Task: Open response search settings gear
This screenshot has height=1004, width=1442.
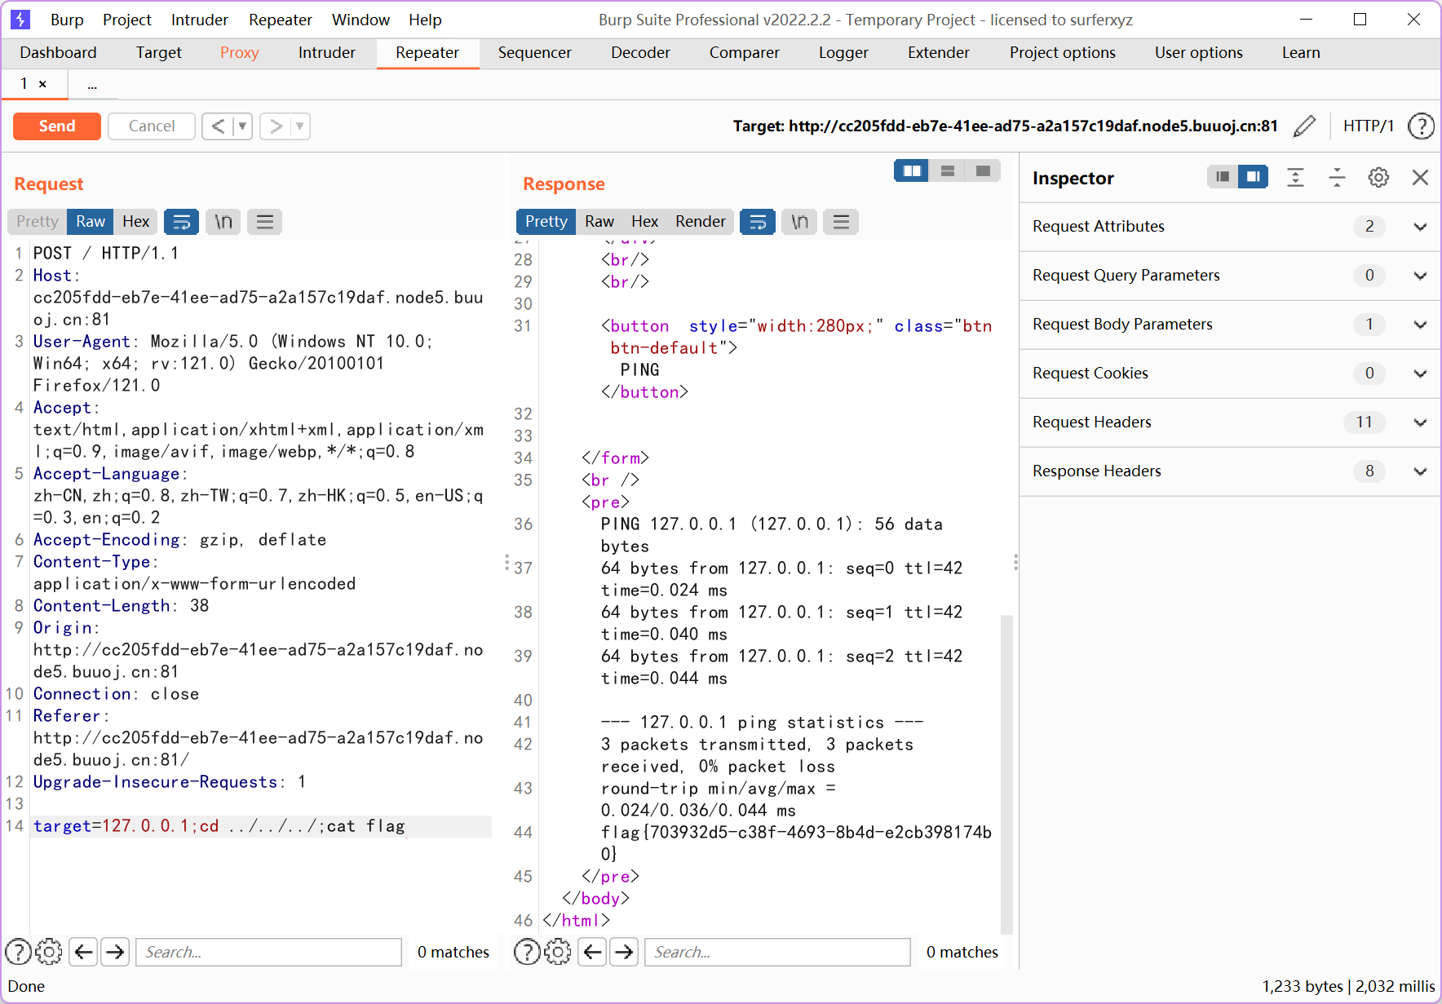Action: [558, 952]
